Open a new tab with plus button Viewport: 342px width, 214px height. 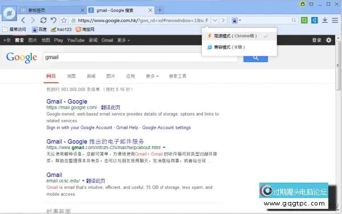pos(160,10)
